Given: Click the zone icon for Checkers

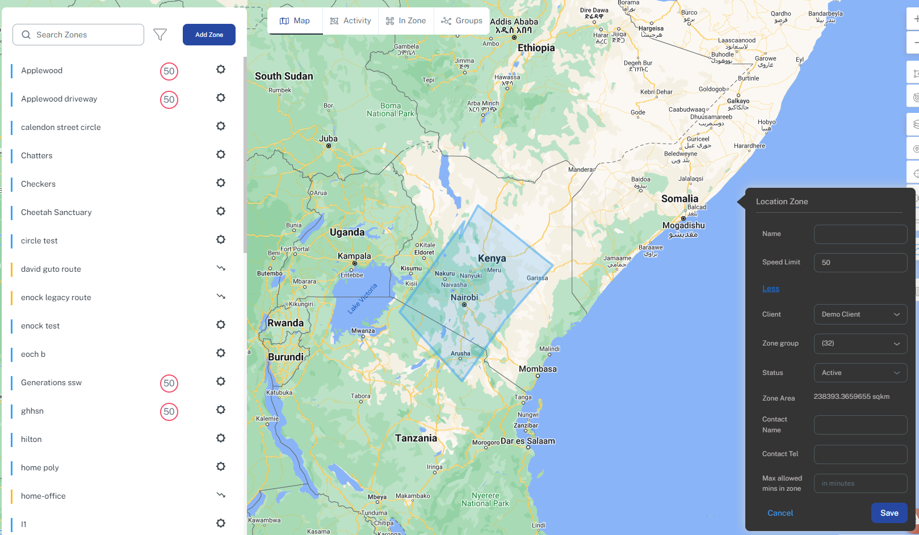Looking at the screenshot, I should [221, 183].
